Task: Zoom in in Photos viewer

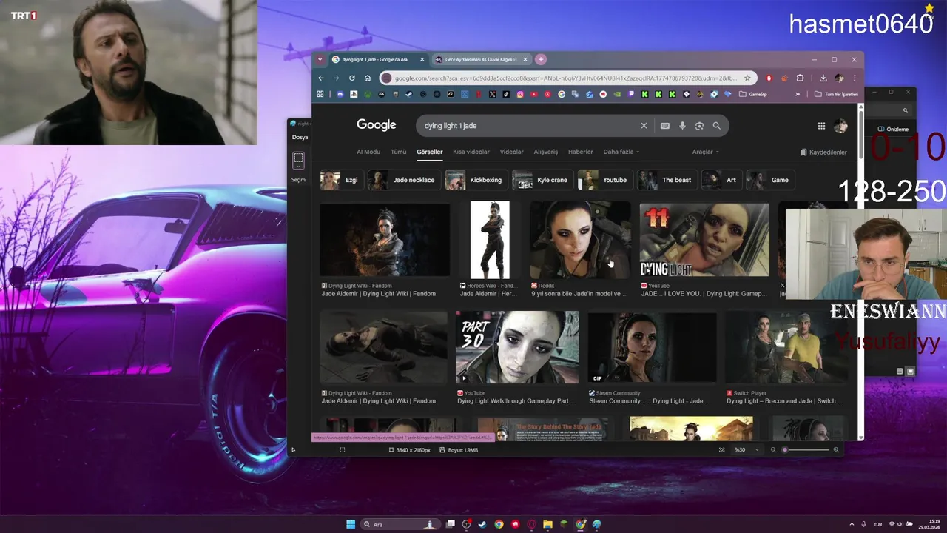Action: (x=836, y=450)
